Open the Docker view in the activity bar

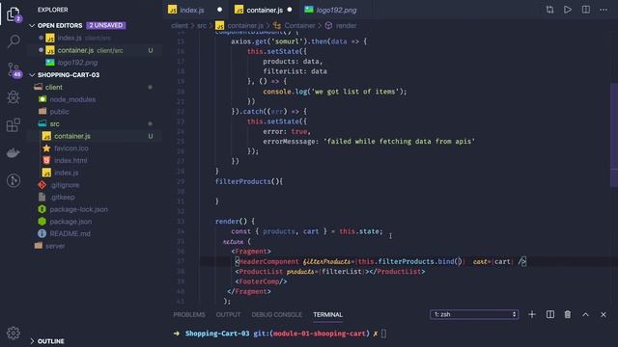(14, 152)
